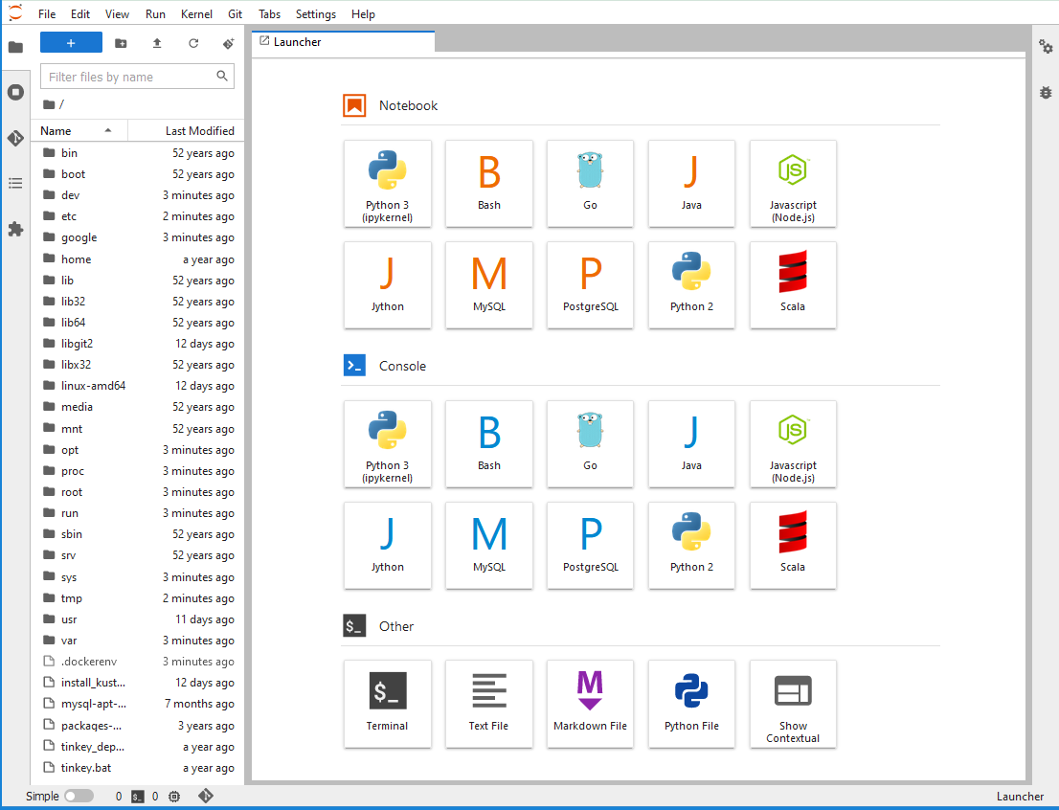Create a new Text File
The height and width of the screenshot is (810, 1059).
click(x=489, y=704)
